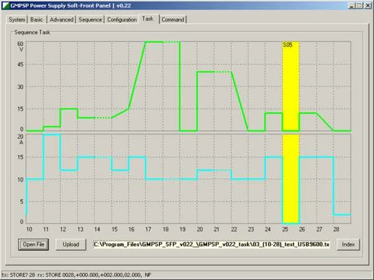Select the Task tab
The height and width of the screenshot is (280, 374).
(148, 19)
